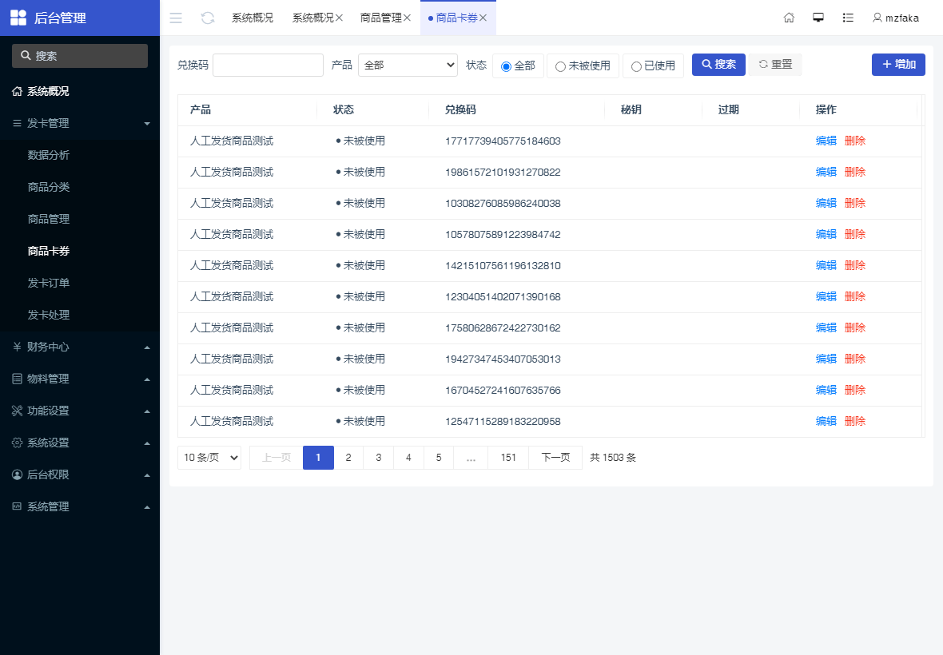Click the 财务中心 yen icon
Viewport: 943px width, 655px height.
click(x=17, y=347)
